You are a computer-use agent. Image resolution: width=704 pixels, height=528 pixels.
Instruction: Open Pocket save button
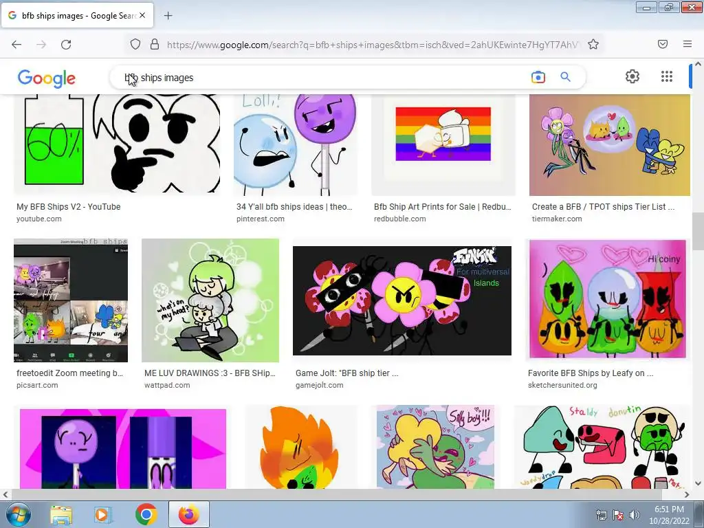tap(663, 44)
